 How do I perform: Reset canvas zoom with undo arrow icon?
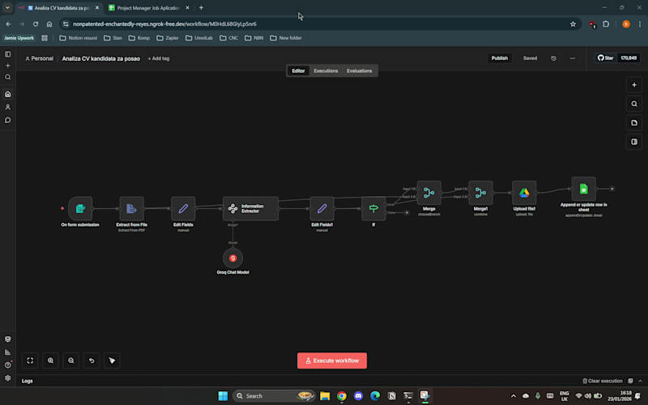pos(92,360)
